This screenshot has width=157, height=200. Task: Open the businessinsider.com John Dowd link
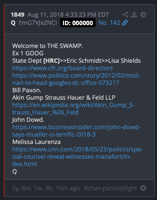click(76, 131)
